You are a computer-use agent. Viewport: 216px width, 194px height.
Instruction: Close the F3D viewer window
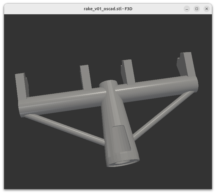tap(207, 9)
